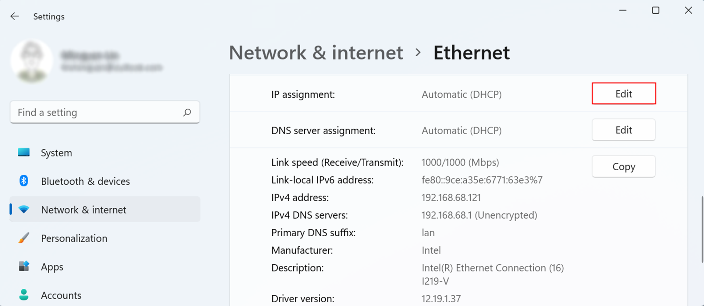Copy the network properties

624,166
